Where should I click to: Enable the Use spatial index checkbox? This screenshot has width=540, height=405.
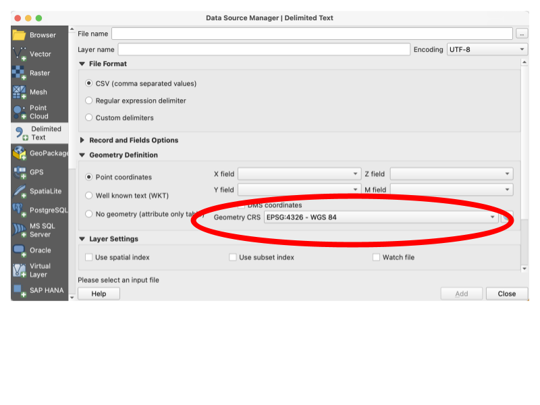pos(89,257)
